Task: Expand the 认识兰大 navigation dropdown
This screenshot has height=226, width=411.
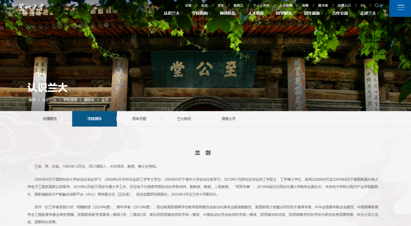Action: coord(173,13)
